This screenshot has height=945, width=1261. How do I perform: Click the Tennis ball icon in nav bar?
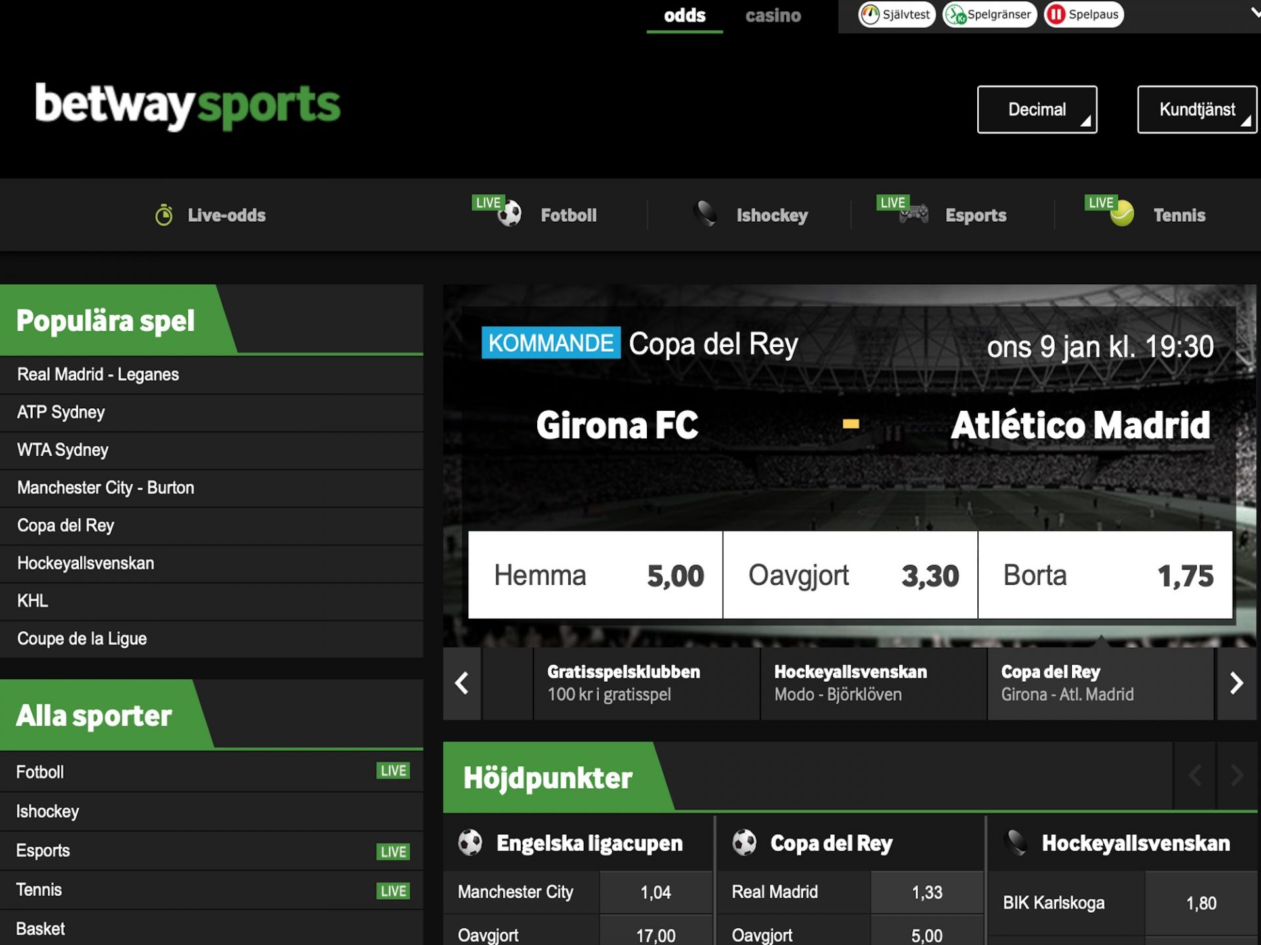coord(1122,214)
